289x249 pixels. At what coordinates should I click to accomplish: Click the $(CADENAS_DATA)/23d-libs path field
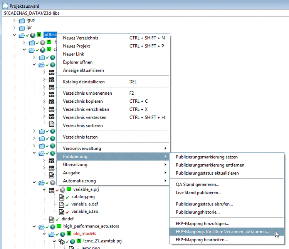coord(146,13)
